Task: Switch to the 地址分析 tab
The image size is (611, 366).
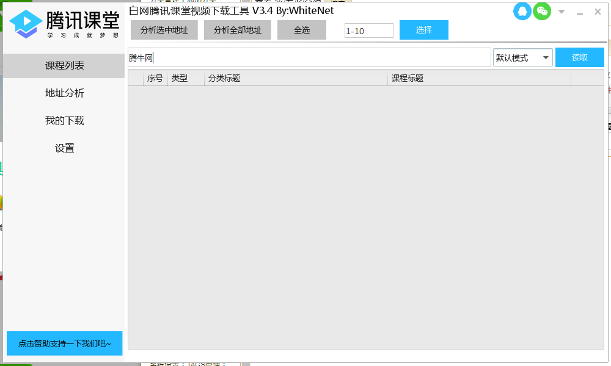Action: point(64,93)
